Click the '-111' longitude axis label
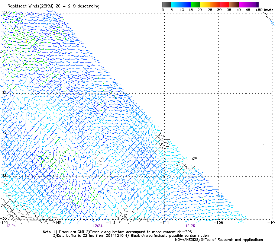275x242 pixels. point(165,223)
